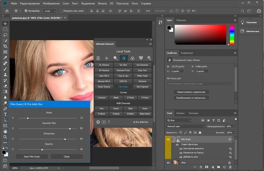The width and height of the screenshot is (264, 171).
Task: Toggle the Автовыбор checkbox
Action: (26, 10)
